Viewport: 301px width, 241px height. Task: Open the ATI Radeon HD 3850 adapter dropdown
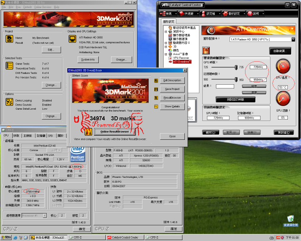pyautogui.click(x=293, y=40)
